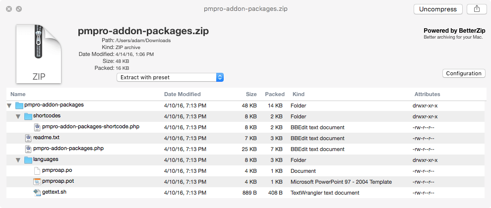The image size is (491, 208).
Task: Sort by the Date Modified column
Action: tap(182, 94)
